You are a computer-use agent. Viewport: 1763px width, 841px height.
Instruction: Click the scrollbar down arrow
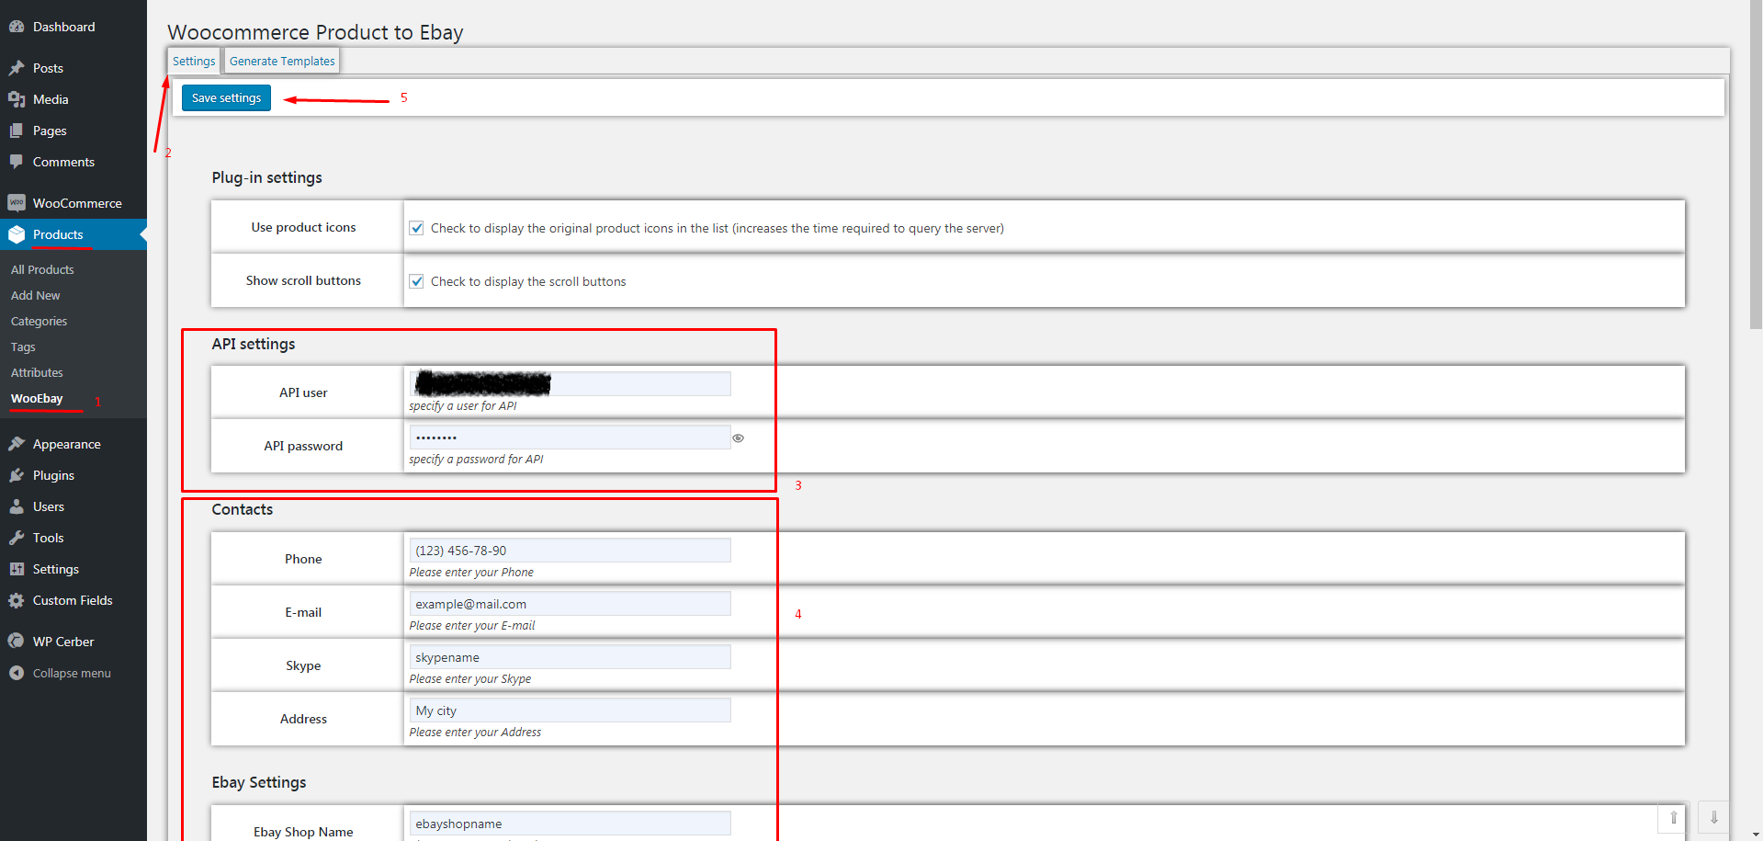(1756, 835)
